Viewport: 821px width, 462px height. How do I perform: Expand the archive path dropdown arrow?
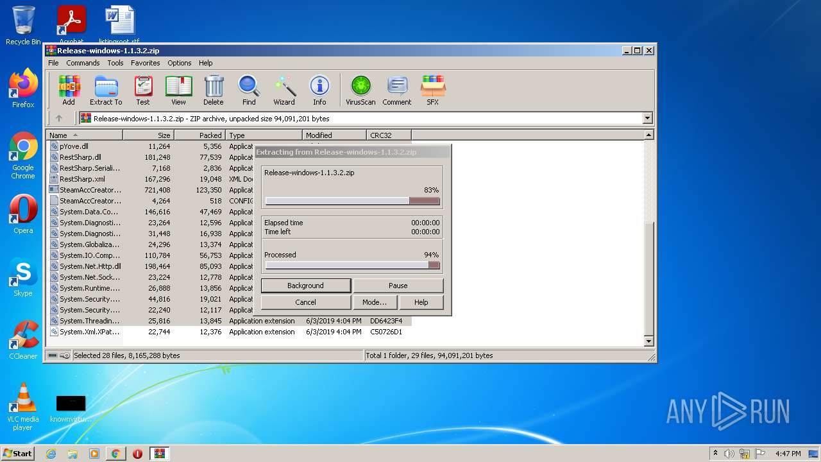click(x=647, y=118)
